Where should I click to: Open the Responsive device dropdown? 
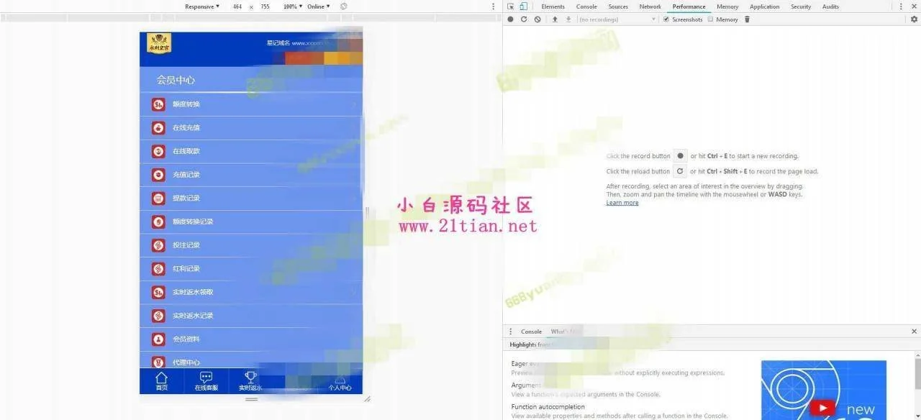coord(202,6)
